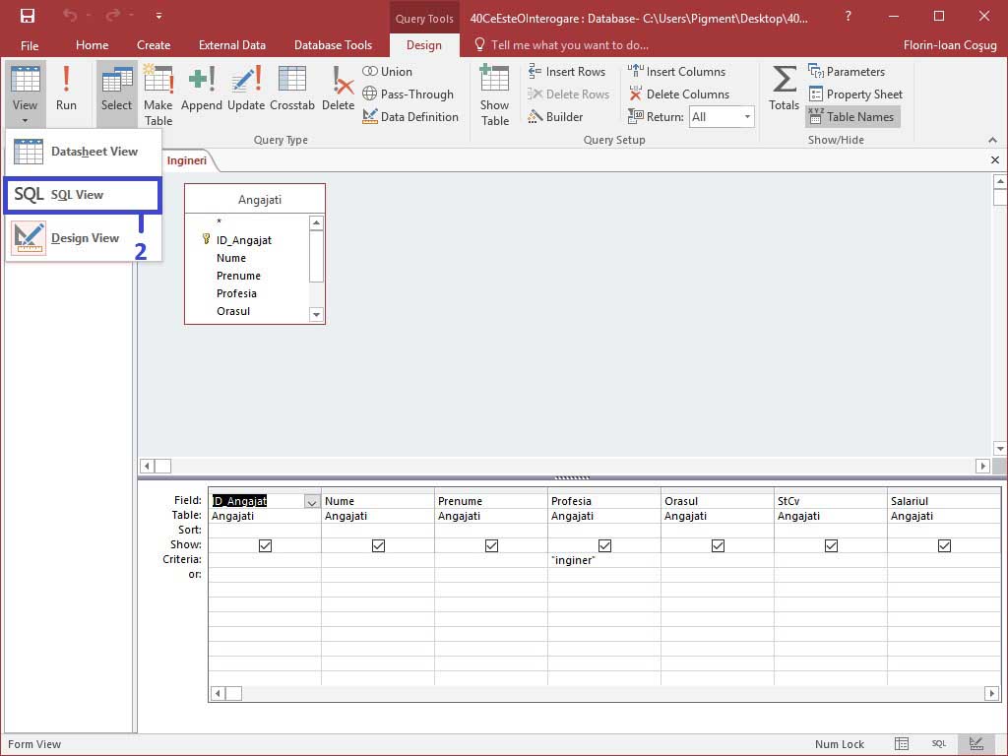This screenshot has height=756, width=1008.
Task: Select Nume in Angajati field list
Action: 231,259
